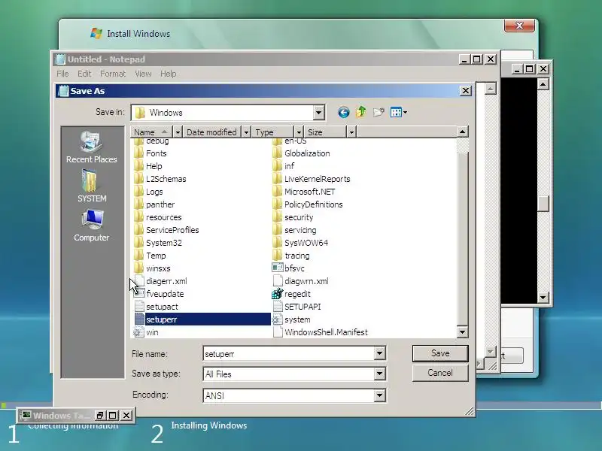Expand the File name dropdown arrow
The height and width of the screenshot is (451, 602).
tap(380, 353)
